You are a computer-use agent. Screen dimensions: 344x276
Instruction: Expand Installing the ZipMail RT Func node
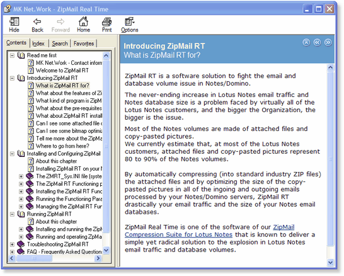(x=21, y=192)
